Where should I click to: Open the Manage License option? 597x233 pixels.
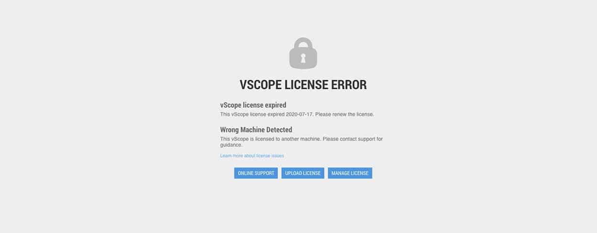(x=350, y=173)
